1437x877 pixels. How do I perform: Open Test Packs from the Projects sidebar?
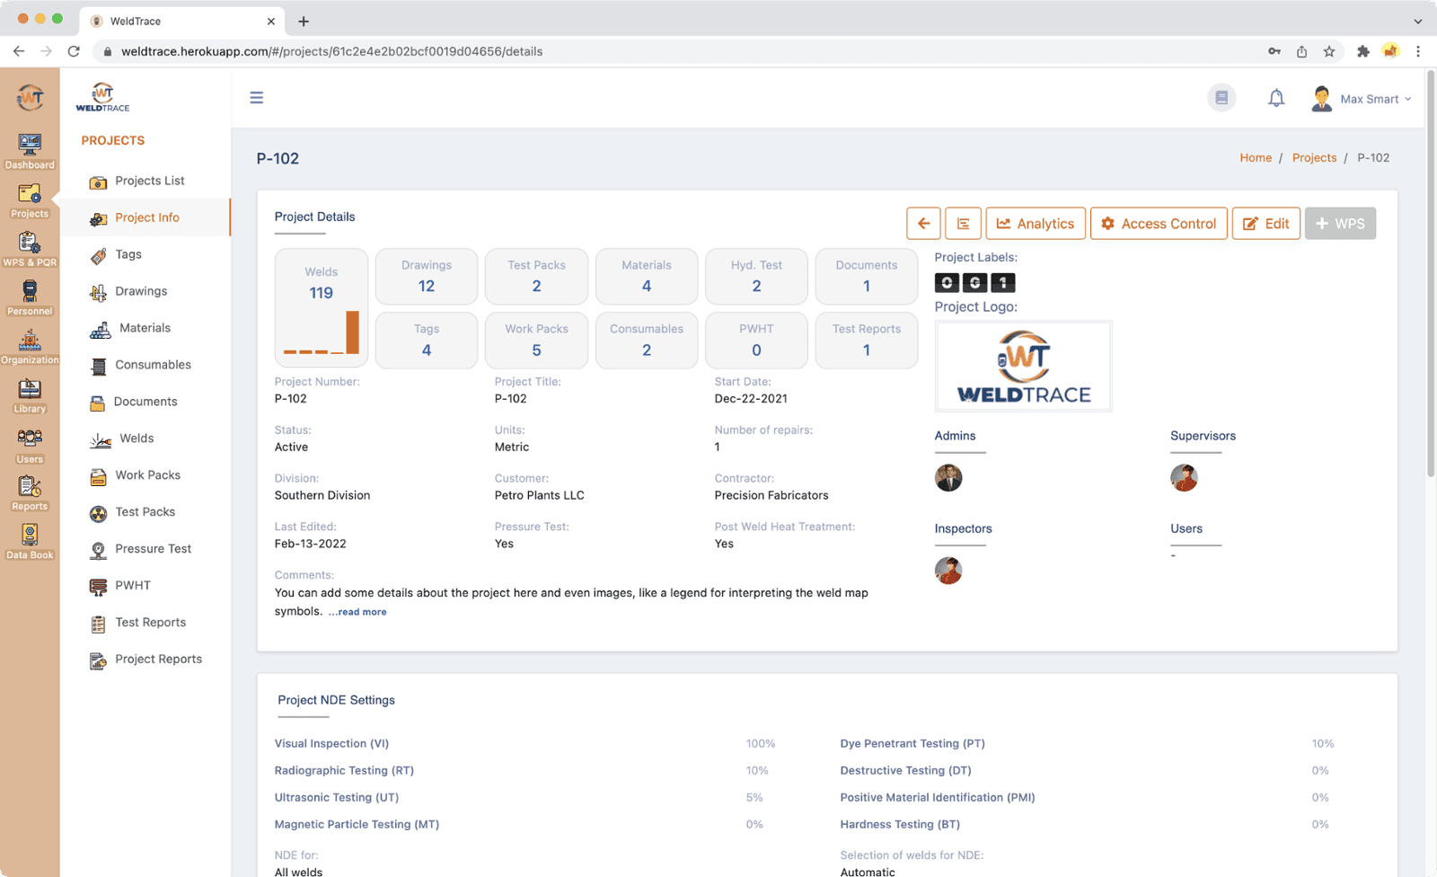[x=142, y=511]
